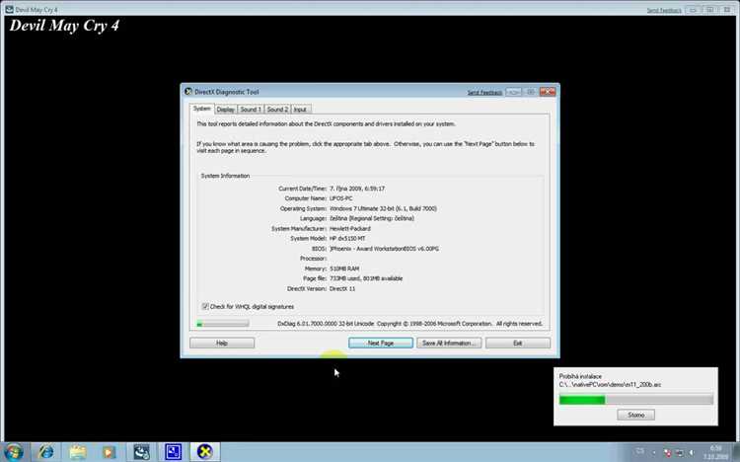Open the volume speaker tray icon
The width and height of the screenshot is (740, 462).
click(x=692, y=452)
